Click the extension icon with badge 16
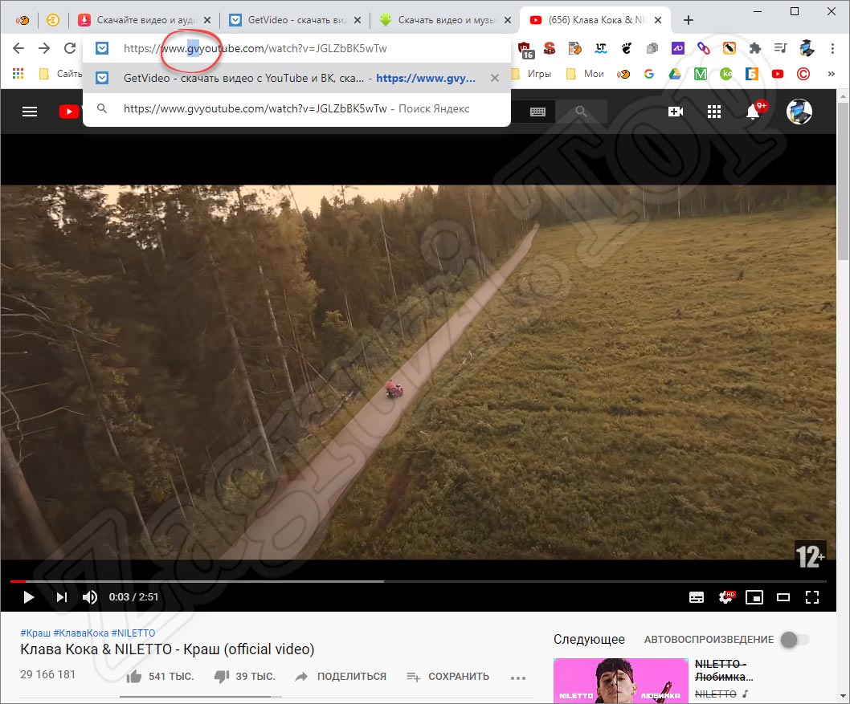 [526, 50]
